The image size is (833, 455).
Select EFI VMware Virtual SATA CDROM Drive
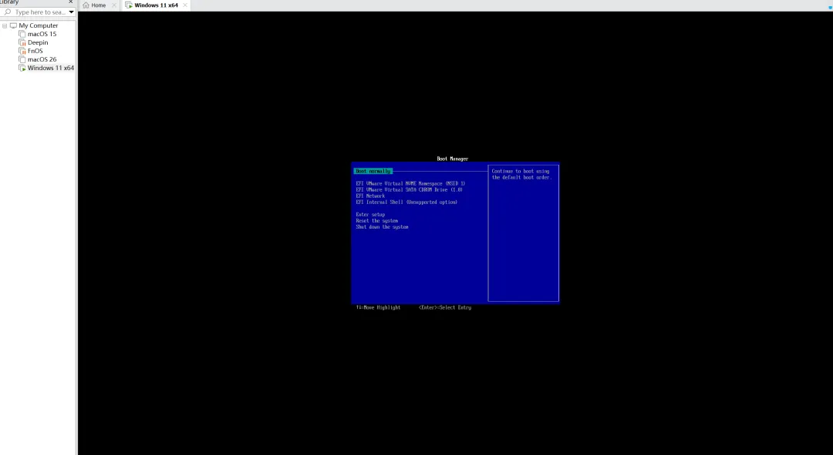click(x=409, y=190)
